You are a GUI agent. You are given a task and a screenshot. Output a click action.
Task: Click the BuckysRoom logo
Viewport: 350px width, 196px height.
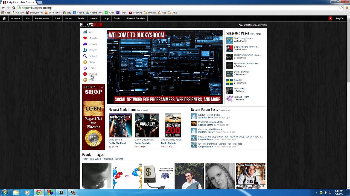click(91, 25)
